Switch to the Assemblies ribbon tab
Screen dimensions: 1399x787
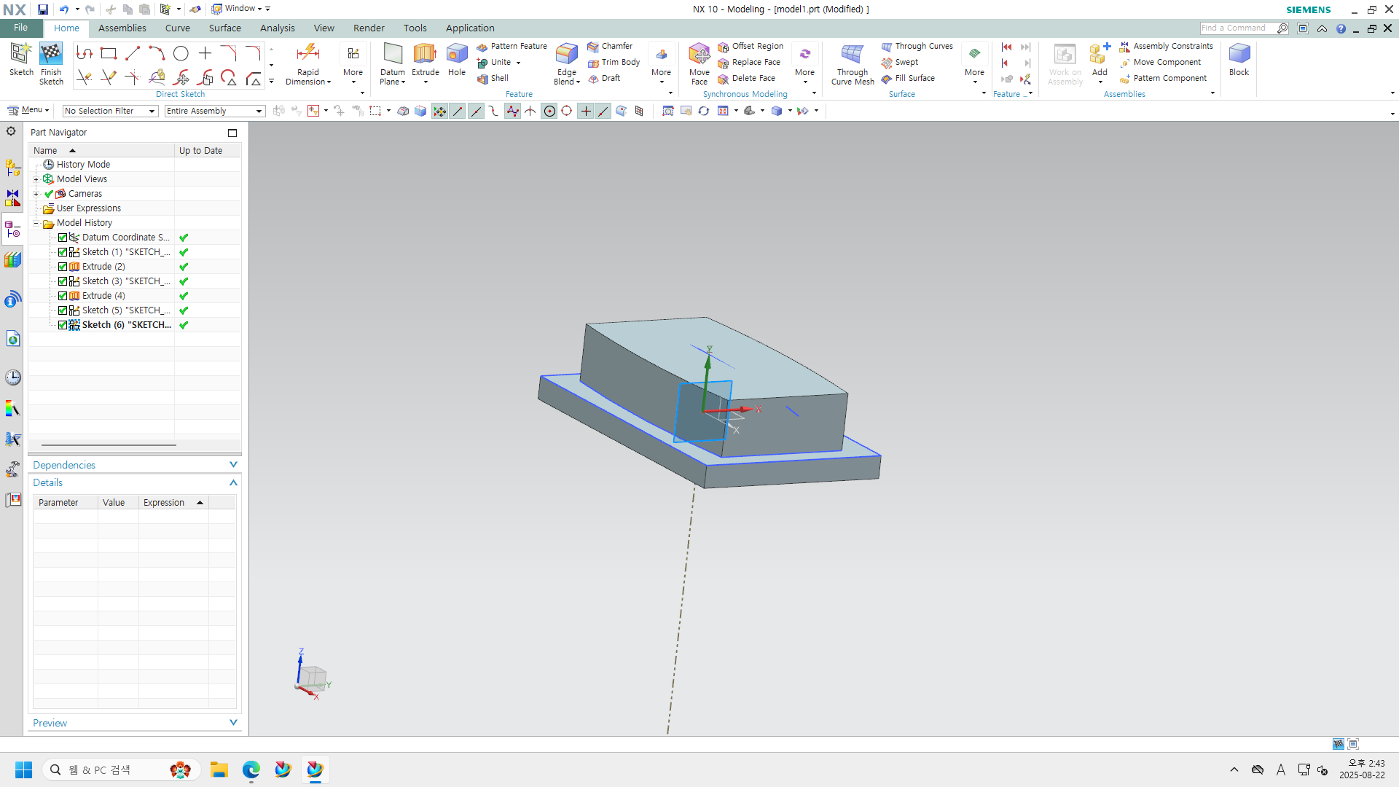click(x=122, y=28)
